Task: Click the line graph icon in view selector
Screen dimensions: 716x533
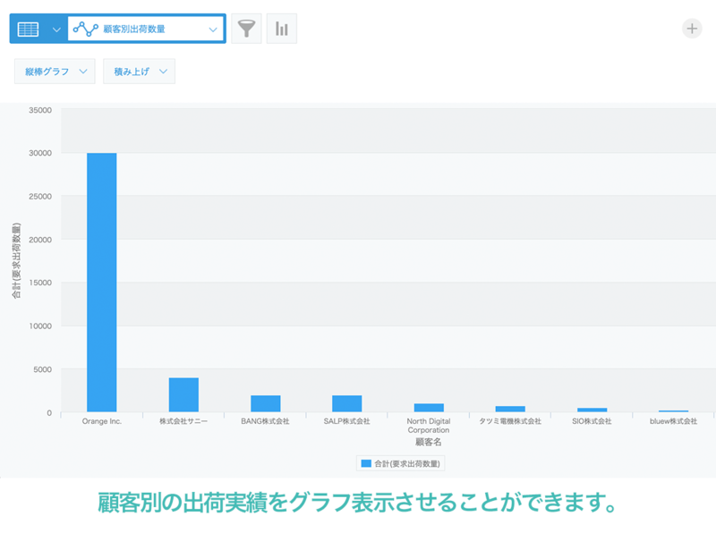Action: (x=85, y=30)
